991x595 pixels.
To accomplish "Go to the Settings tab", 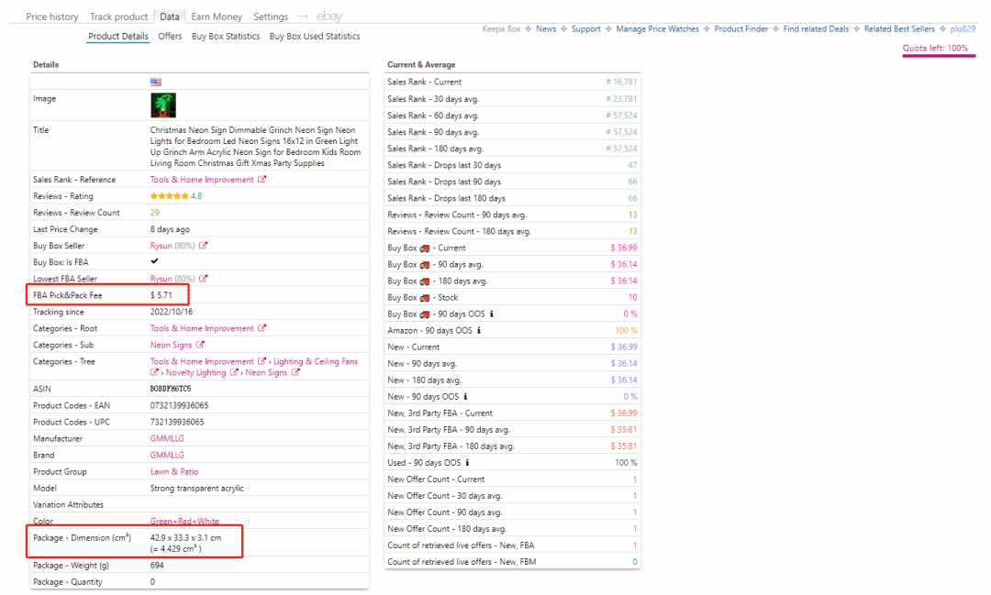I will click(x=271, y=17).
